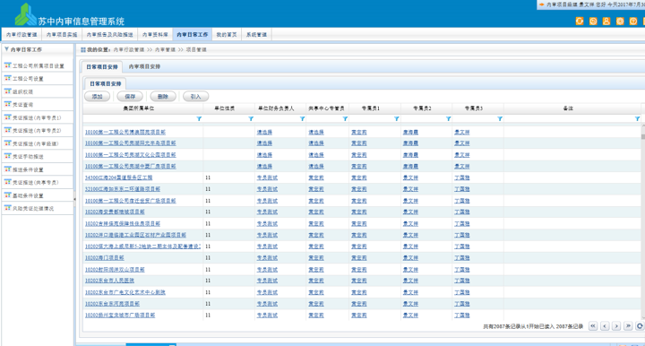645x346 pixels.
Task: Click the orange user profile icon in the header
Action: point(606,21)
